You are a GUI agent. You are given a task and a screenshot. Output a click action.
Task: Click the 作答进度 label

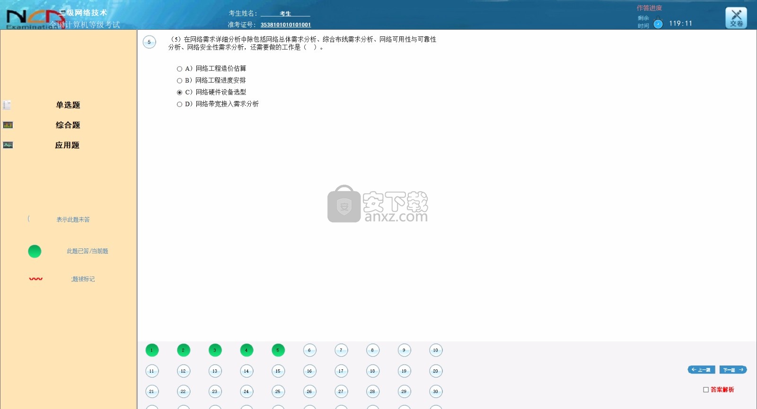point(649,8)
